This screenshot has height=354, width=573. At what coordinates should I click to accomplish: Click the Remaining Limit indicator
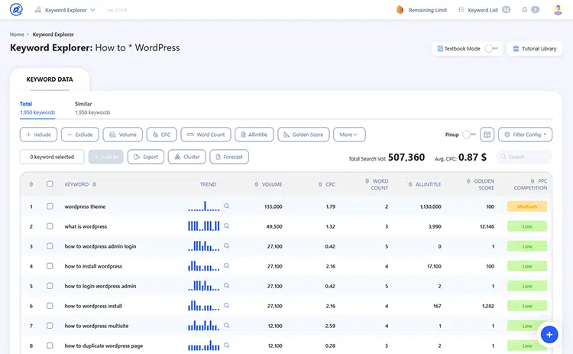pos(422,10)
